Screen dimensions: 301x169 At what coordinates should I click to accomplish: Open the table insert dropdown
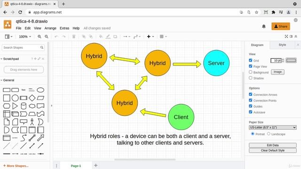163,37
